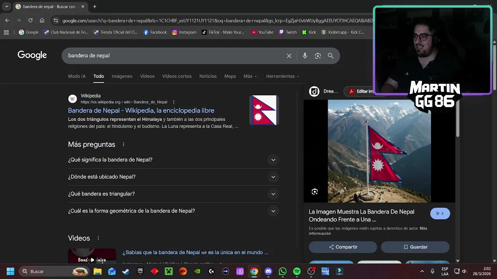Image resolution: width=497 pixels, height=279 pixels.
Task: Launch Minecraft from the taskbar
Action: point(169,271)
